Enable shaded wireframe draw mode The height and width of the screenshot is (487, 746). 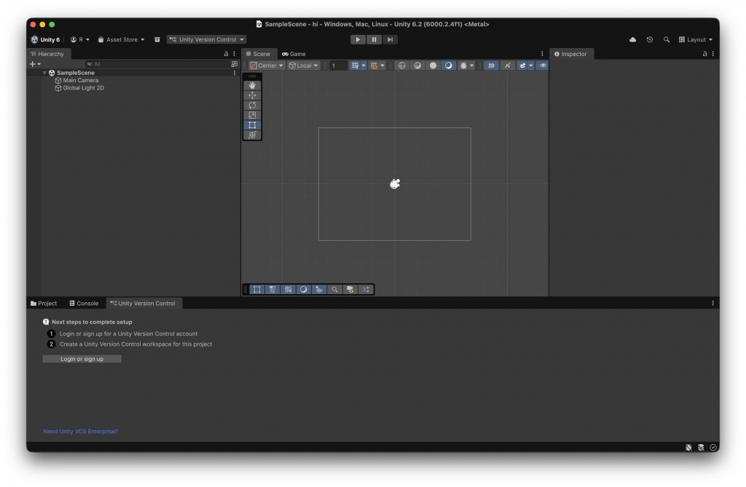click(417, 66)
